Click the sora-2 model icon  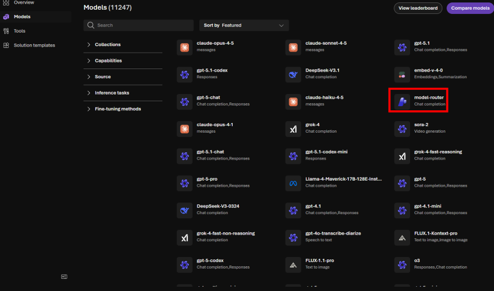click(x=402, y=129)
